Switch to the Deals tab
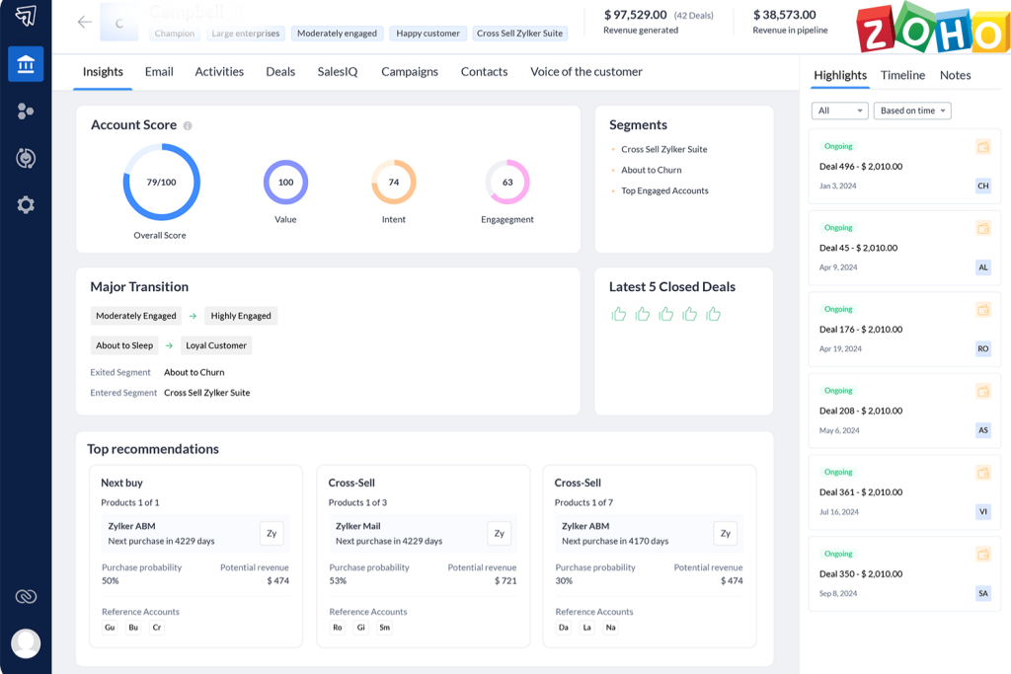The width and height of the screenshot is (1011, 674). pyautogui.click(x=280, y=72)
